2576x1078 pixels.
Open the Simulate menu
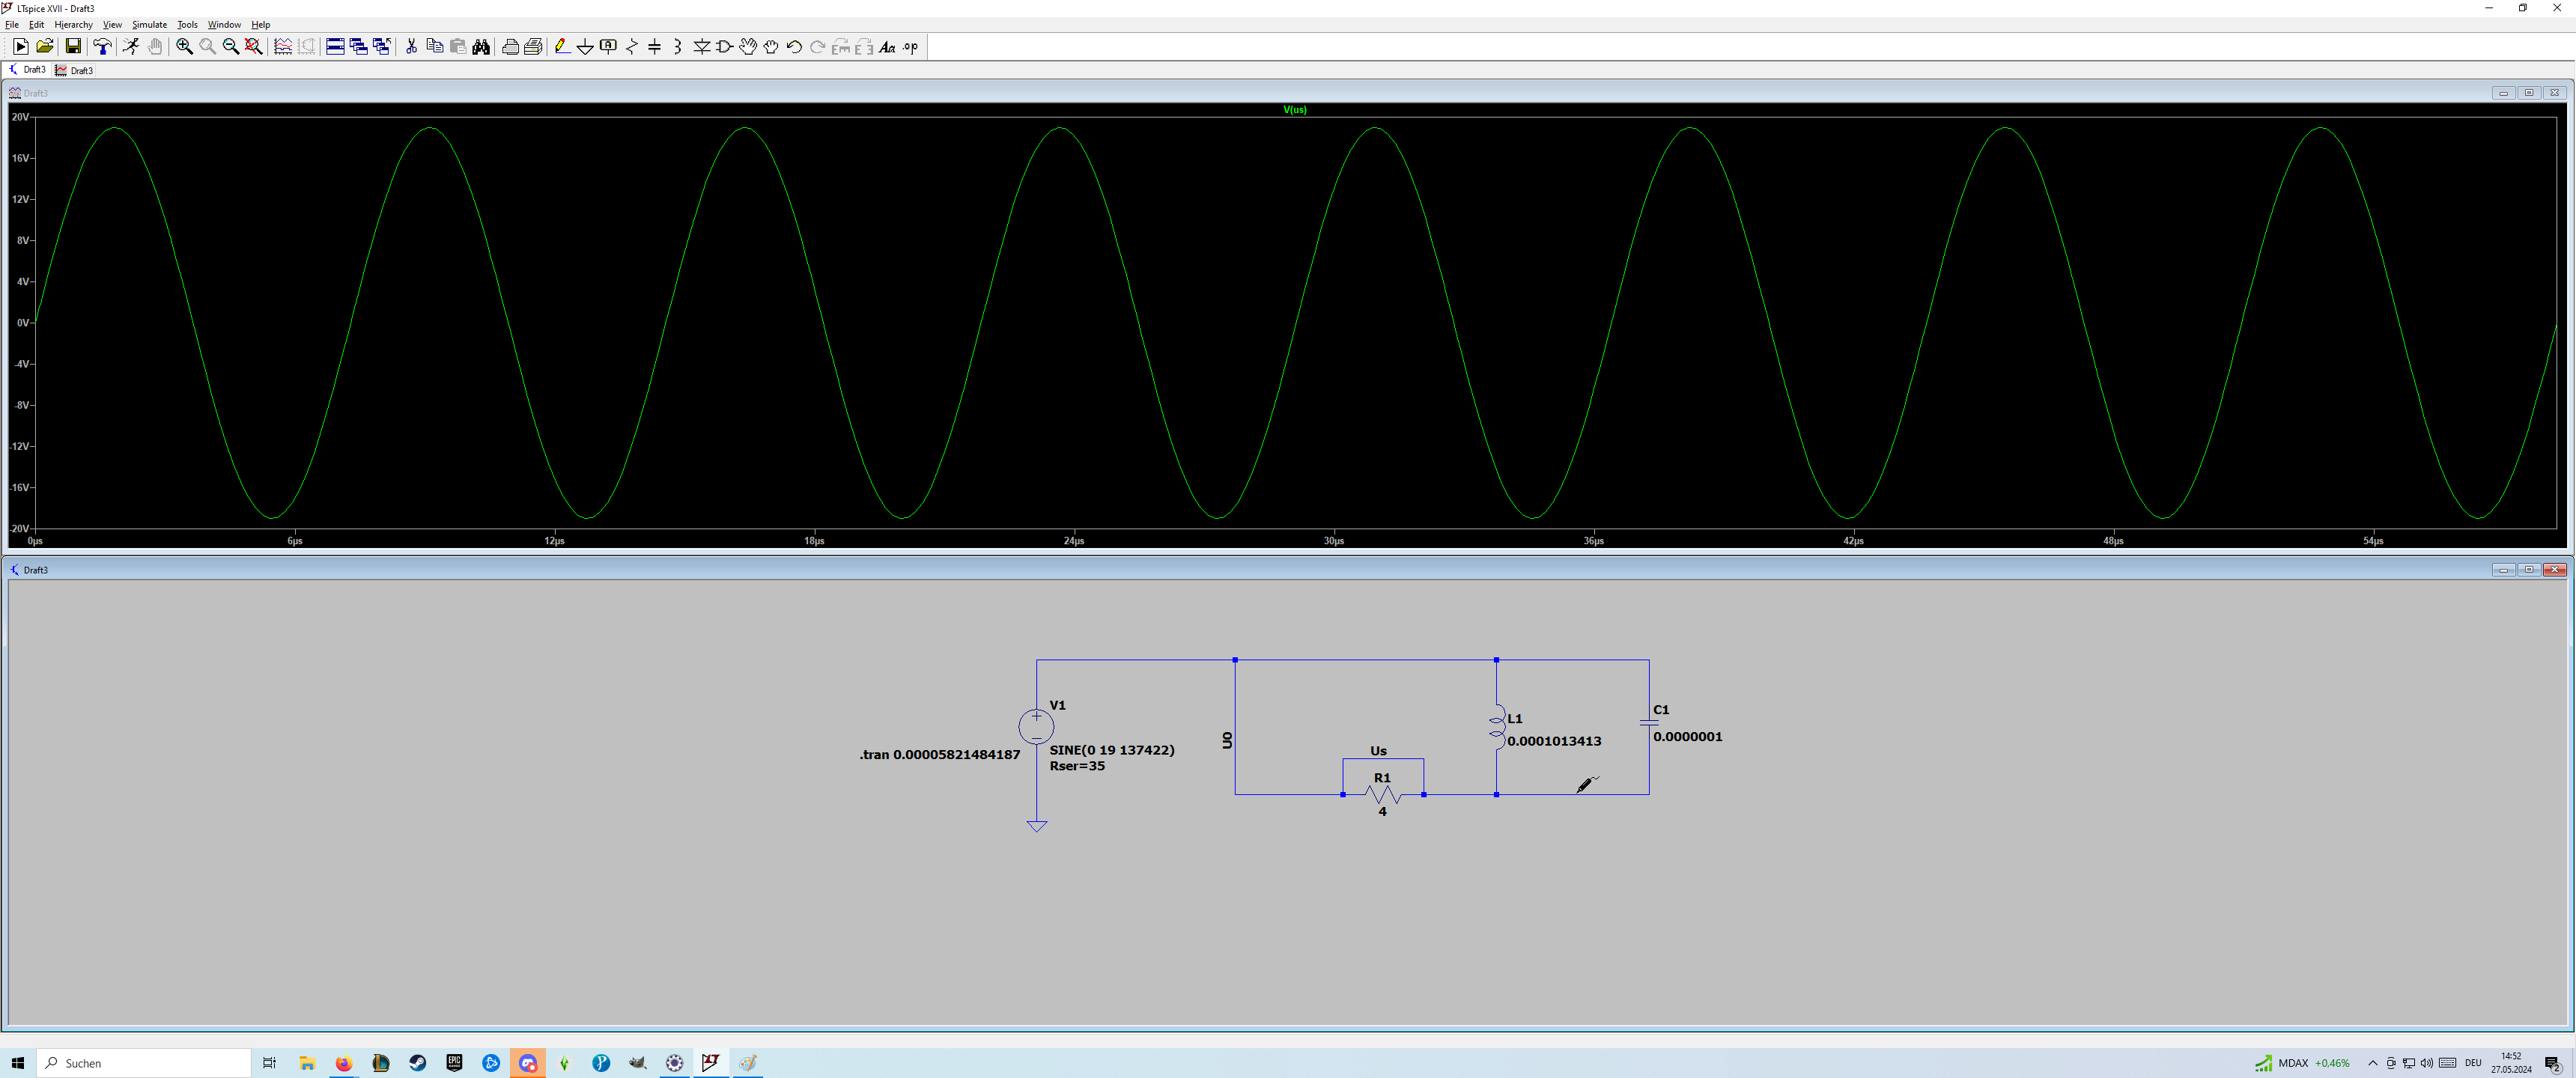pyautogui.click(x=149, y=25)
